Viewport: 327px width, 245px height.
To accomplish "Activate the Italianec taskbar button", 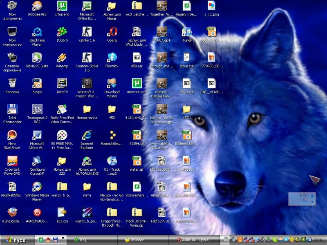I will point(143,240).
